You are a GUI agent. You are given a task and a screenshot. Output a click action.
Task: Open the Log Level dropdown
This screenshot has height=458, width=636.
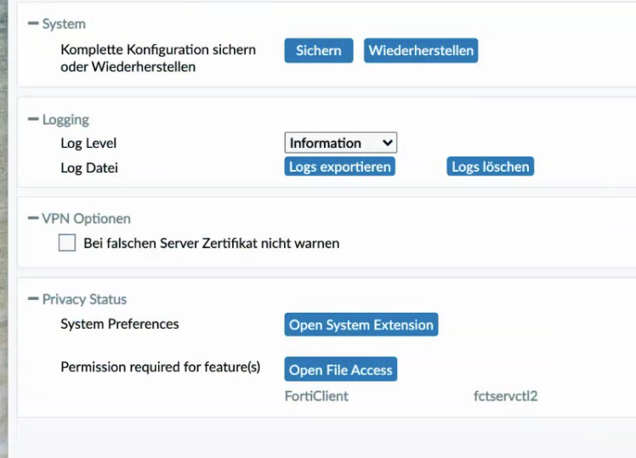tap(340, 143)
